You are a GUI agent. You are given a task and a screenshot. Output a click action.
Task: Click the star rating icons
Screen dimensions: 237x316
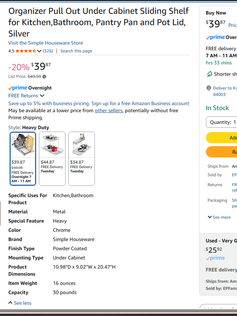click(26, 51)
